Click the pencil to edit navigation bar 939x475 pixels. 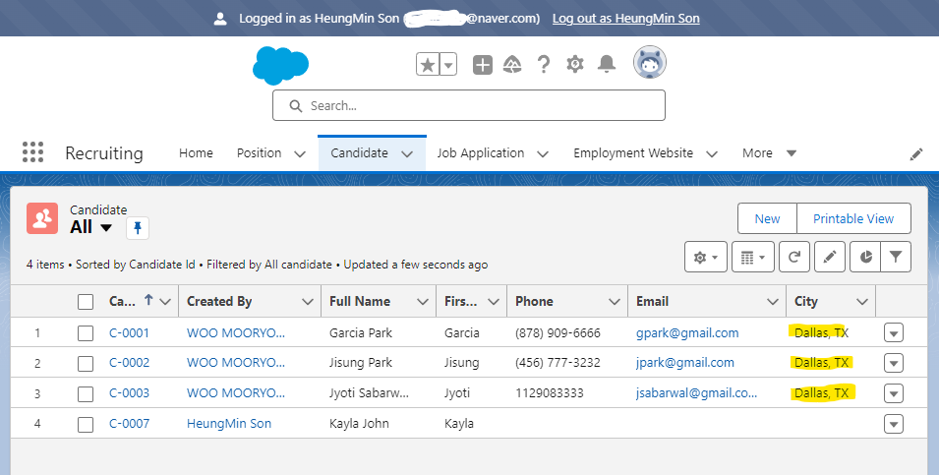(915, 154)
